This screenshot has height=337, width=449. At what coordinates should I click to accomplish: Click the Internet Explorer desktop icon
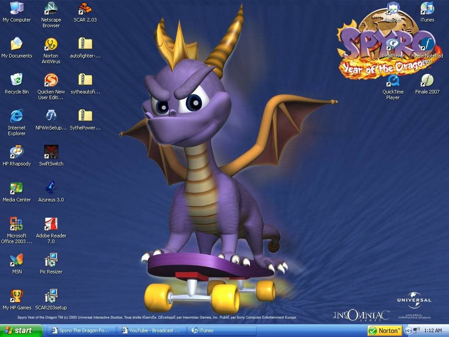click(x=17, y=117)
